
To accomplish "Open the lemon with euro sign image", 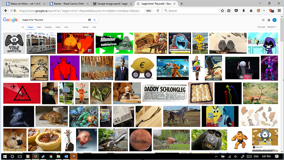I will [143, 68].
